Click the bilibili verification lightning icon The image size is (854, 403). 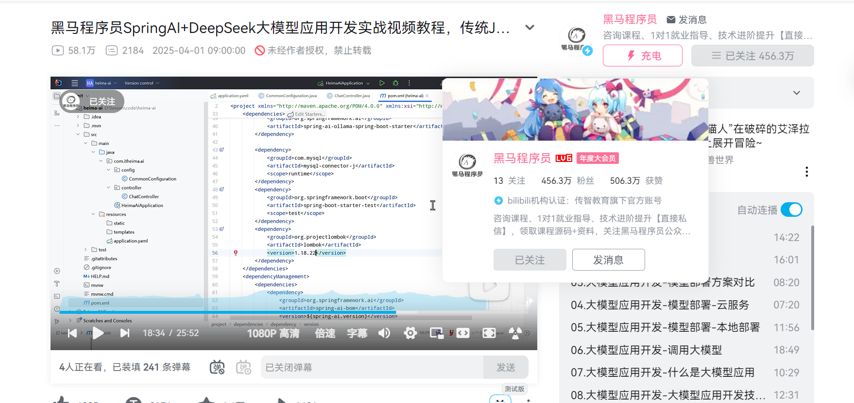(498, 200)
